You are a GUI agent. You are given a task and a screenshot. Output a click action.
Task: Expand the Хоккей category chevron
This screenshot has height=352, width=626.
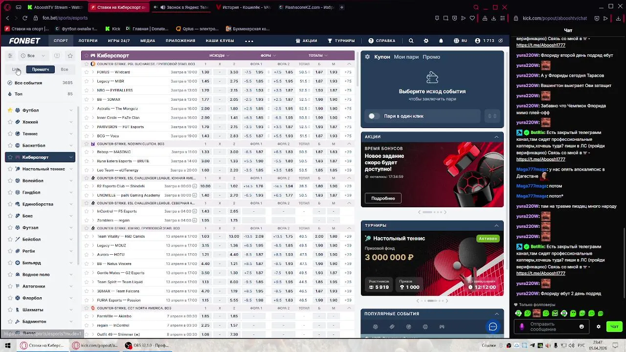(x=71, y=122)
